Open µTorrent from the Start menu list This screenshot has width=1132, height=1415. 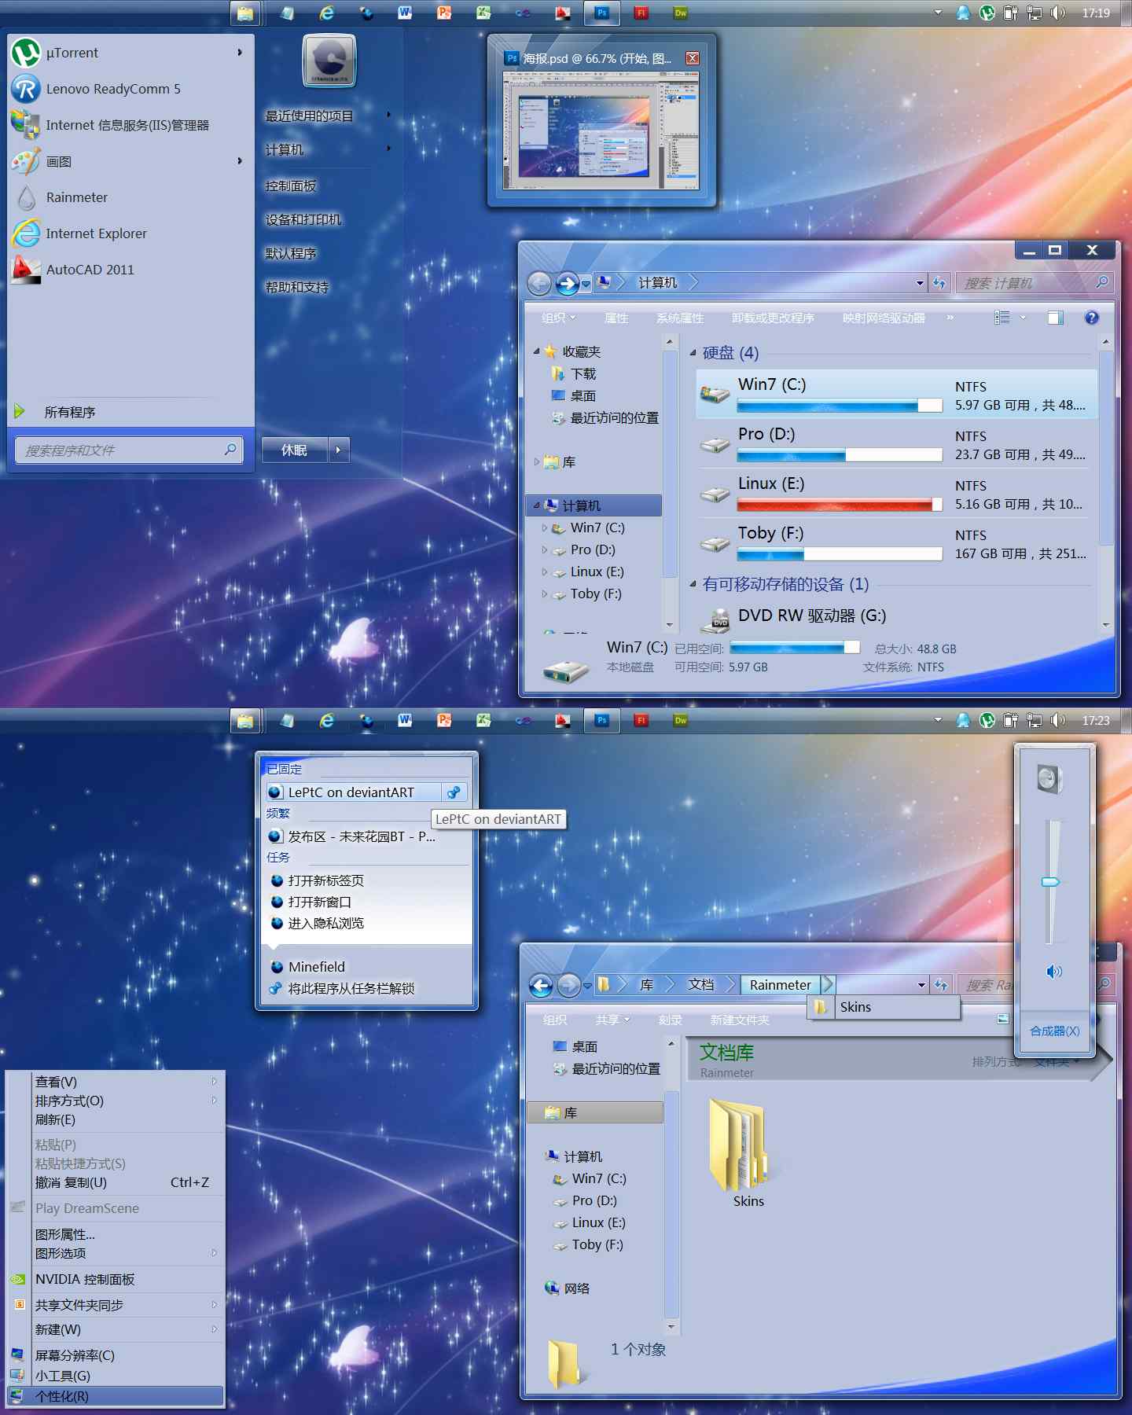coord(130,53)
